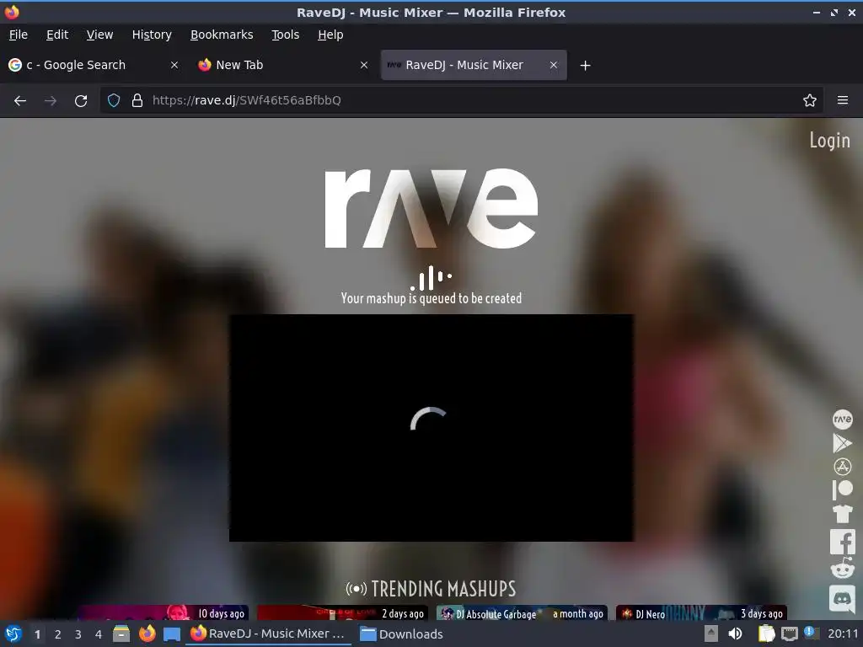The width and height of the screenshot is (863, 647).
Task: Open the Bookmarks menu
Action: [x=222, y=35]
